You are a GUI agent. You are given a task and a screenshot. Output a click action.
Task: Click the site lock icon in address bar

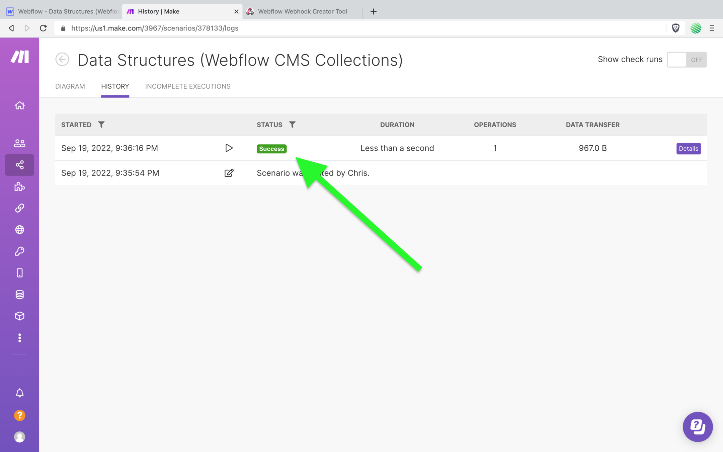tap(63, 28)
